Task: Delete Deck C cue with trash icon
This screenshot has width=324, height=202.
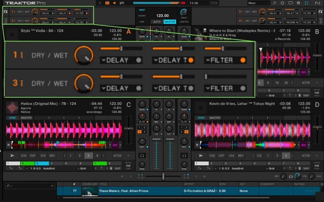Action: click(111, 168)
